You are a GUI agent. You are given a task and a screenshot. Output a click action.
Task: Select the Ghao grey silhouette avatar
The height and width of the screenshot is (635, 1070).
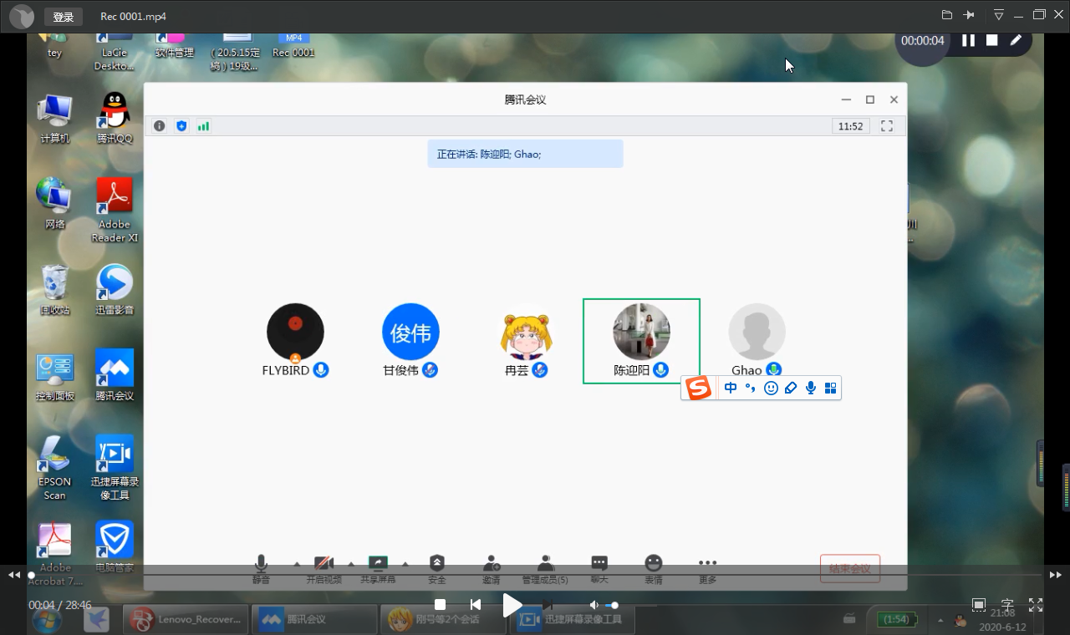757,332
